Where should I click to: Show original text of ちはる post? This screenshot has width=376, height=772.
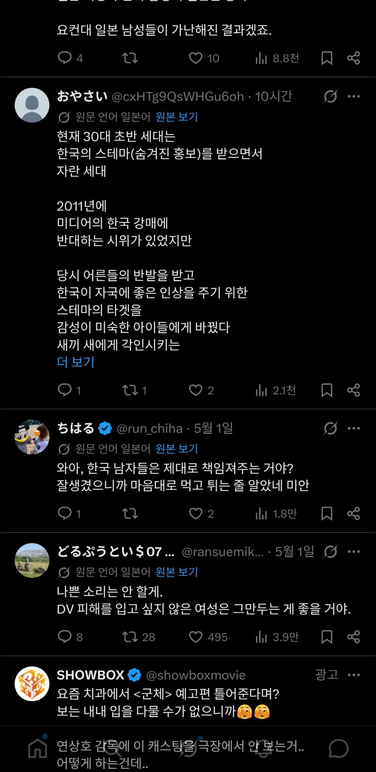point(176,449)
